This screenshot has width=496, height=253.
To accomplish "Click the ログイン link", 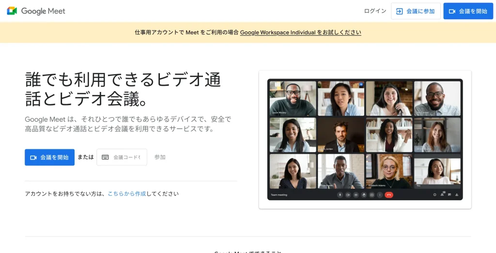I will coord(375,11).
